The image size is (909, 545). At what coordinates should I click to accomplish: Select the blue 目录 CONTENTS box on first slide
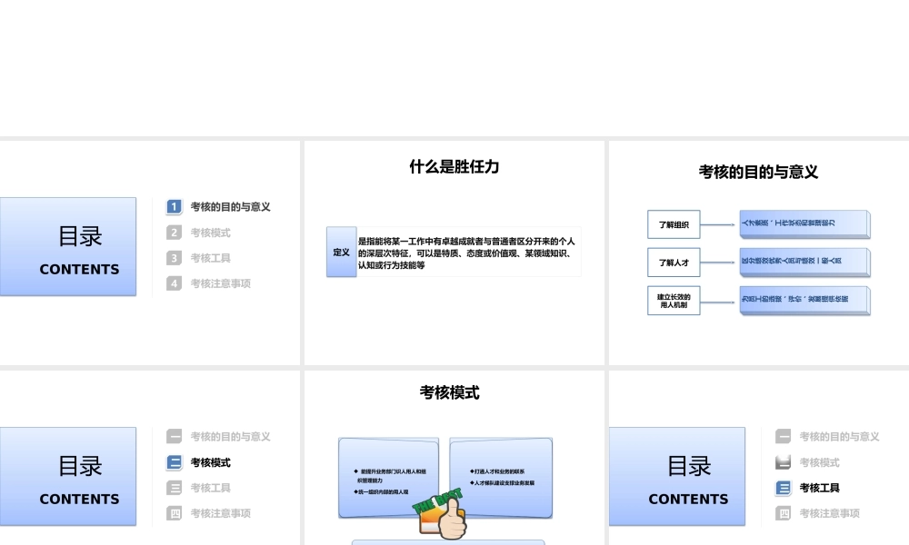click(x=68, y=246)
